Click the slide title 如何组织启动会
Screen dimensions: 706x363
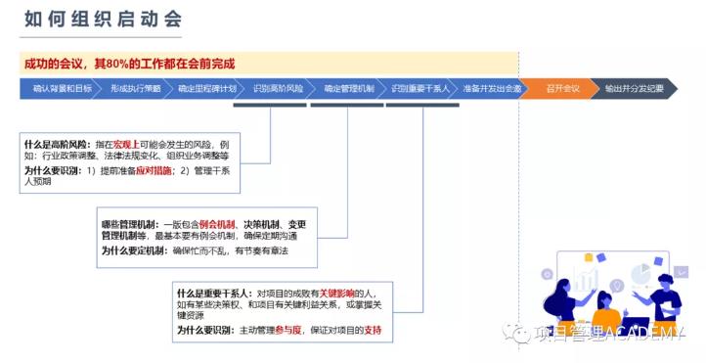(x=103, y=19)
